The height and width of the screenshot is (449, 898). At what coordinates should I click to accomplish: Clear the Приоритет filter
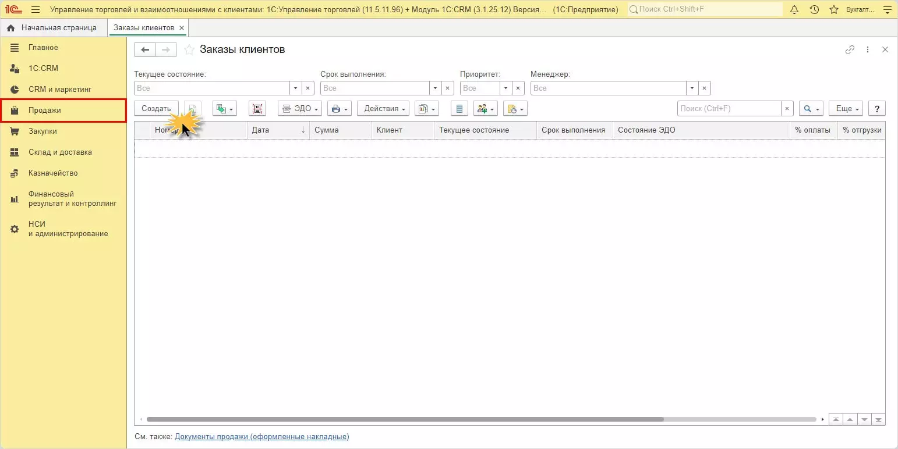point(518,88)
